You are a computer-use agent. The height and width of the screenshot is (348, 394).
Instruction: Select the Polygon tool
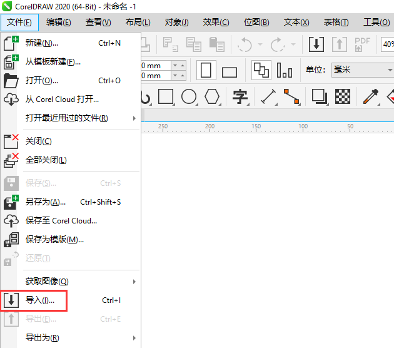coord(212,97)
